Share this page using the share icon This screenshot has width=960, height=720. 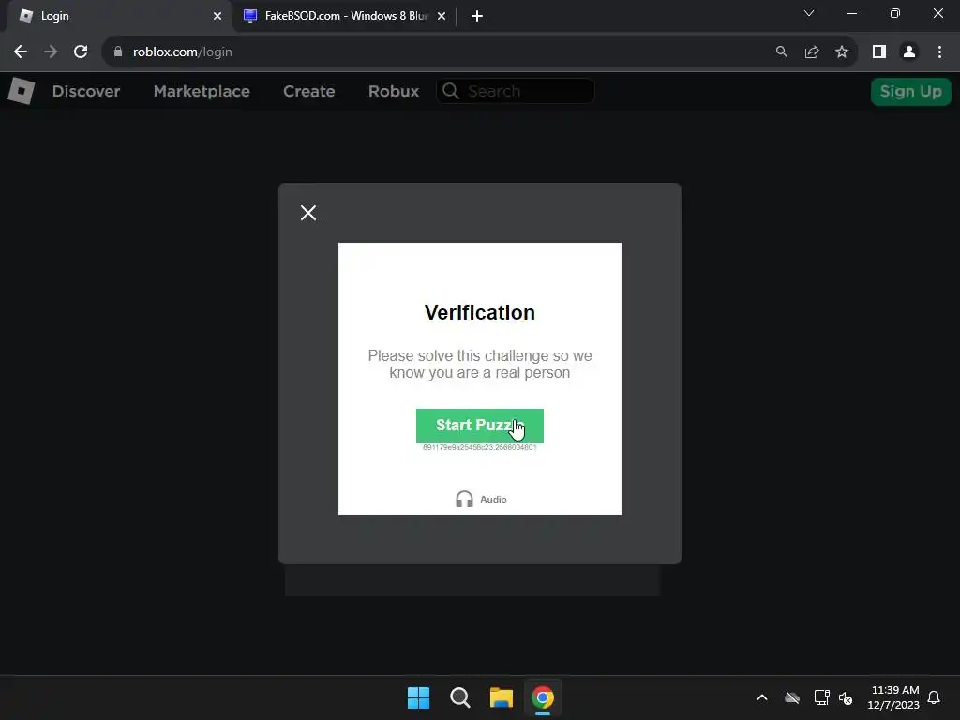812,52
